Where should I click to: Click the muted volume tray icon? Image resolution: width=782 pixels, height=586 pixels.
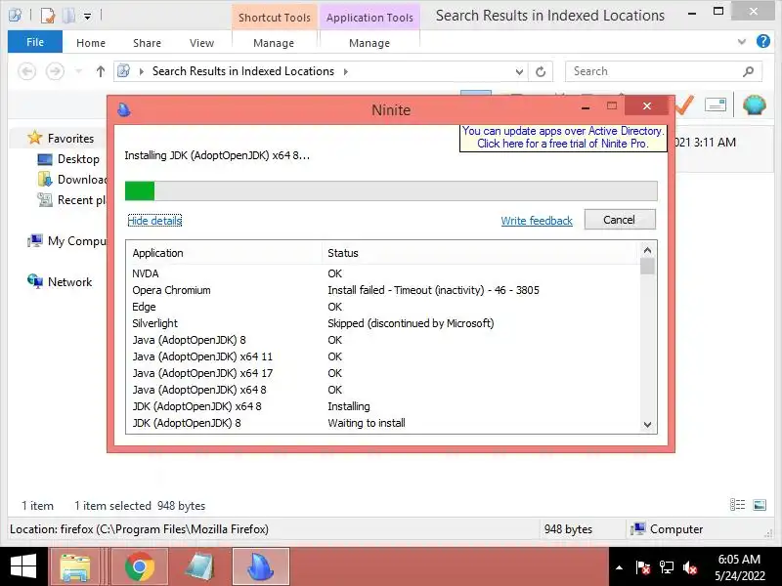point(690,567)
